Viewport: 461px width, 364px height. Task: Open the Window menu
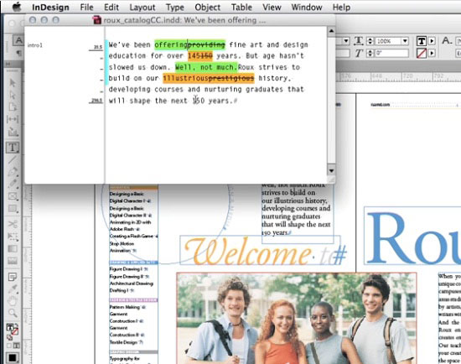[307, 7]
